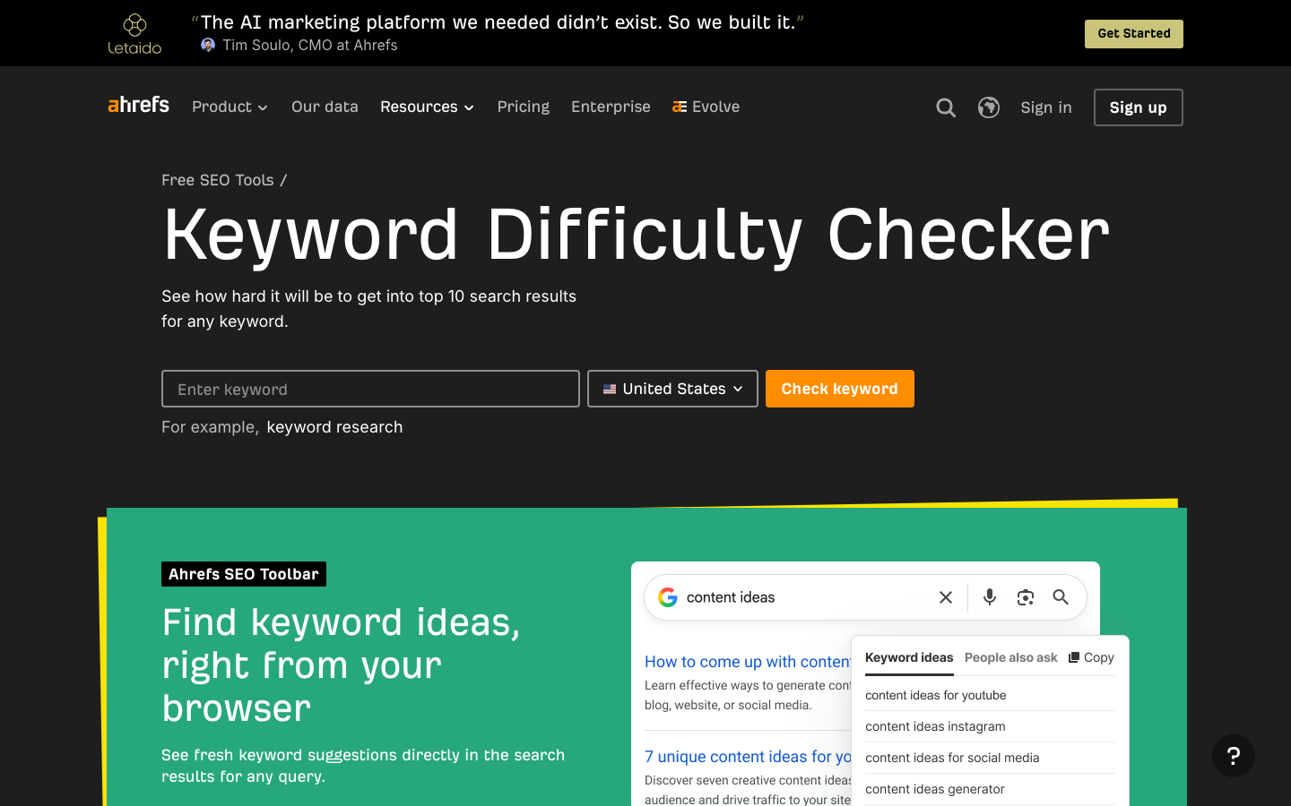This screenshot has width=1291, height=806.
Task: Use the 'keyword research' example
Action: 334,427
